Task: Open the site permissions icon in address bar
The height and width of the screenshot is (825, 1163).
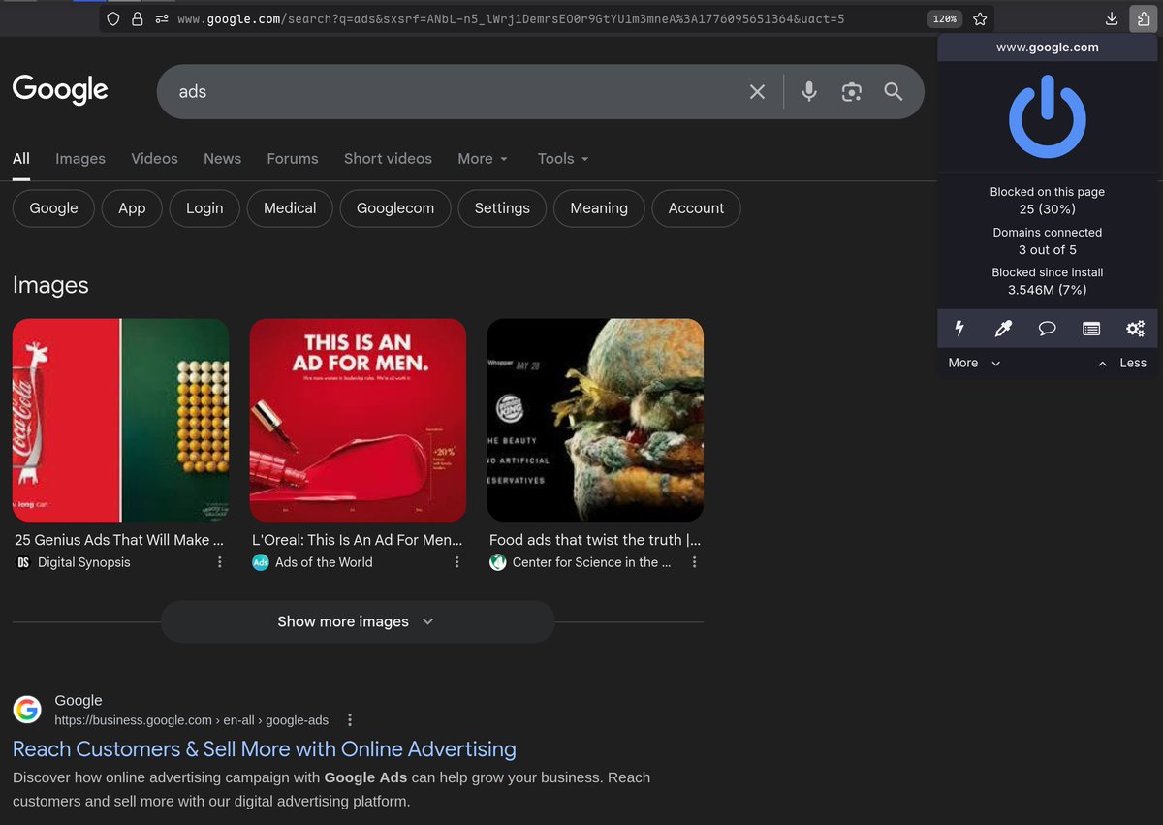Action: tap(161, 18)
